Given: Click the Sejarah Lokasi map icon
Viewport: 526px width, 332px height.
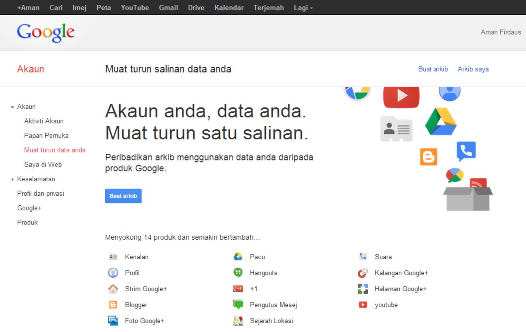Looking at the screenshot, I should [x=238, y=321].
